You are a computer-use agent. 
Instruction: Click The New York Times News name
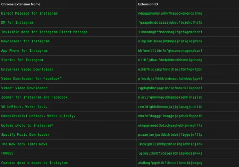(x=24, y=144)
